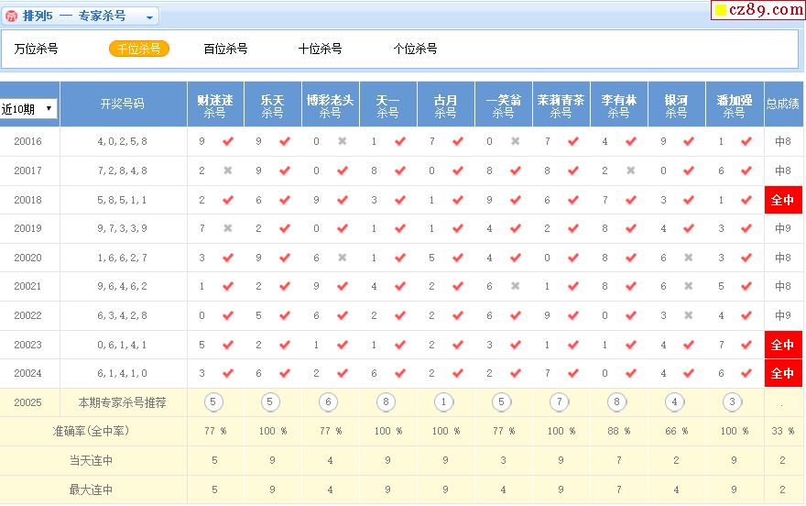This screenshot has width=806, height=506.
Task: Click the red 全中 badge for period 20018
Action: pyautogui.click(x=783, y=200)
